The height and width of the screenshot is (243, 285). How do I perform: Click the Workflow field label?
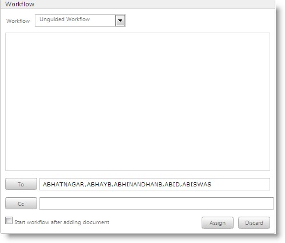click(x=18, y=21)
